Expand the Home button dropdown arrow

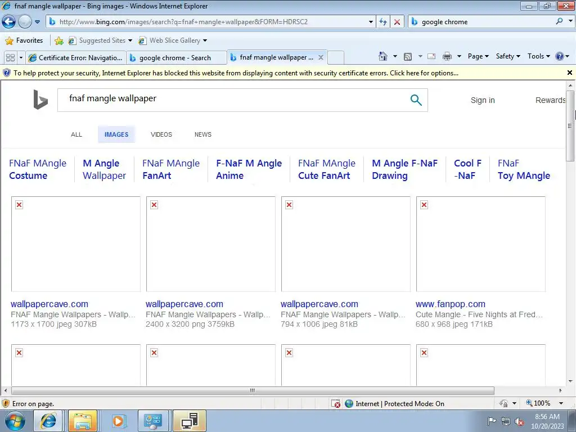(x=395, y=56)
